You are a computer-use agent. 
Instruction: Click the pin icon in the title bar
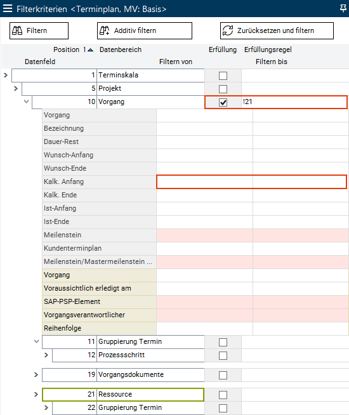pos(343,8)
